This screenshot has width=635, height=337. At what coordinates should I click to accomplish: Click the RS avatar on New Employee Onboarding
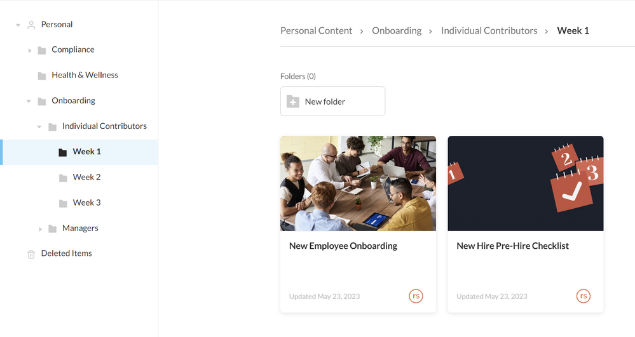pos(416,296)
